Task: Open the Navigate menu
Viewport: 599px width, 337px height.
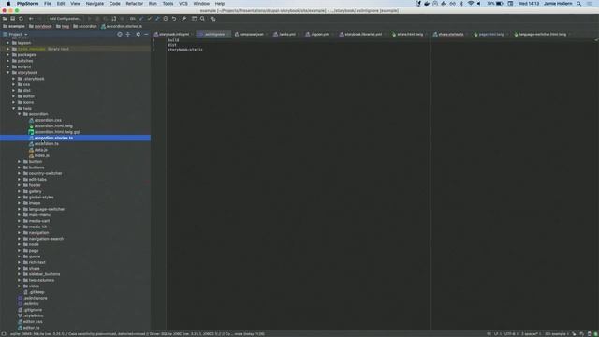Action: click(x=95, y=4)
